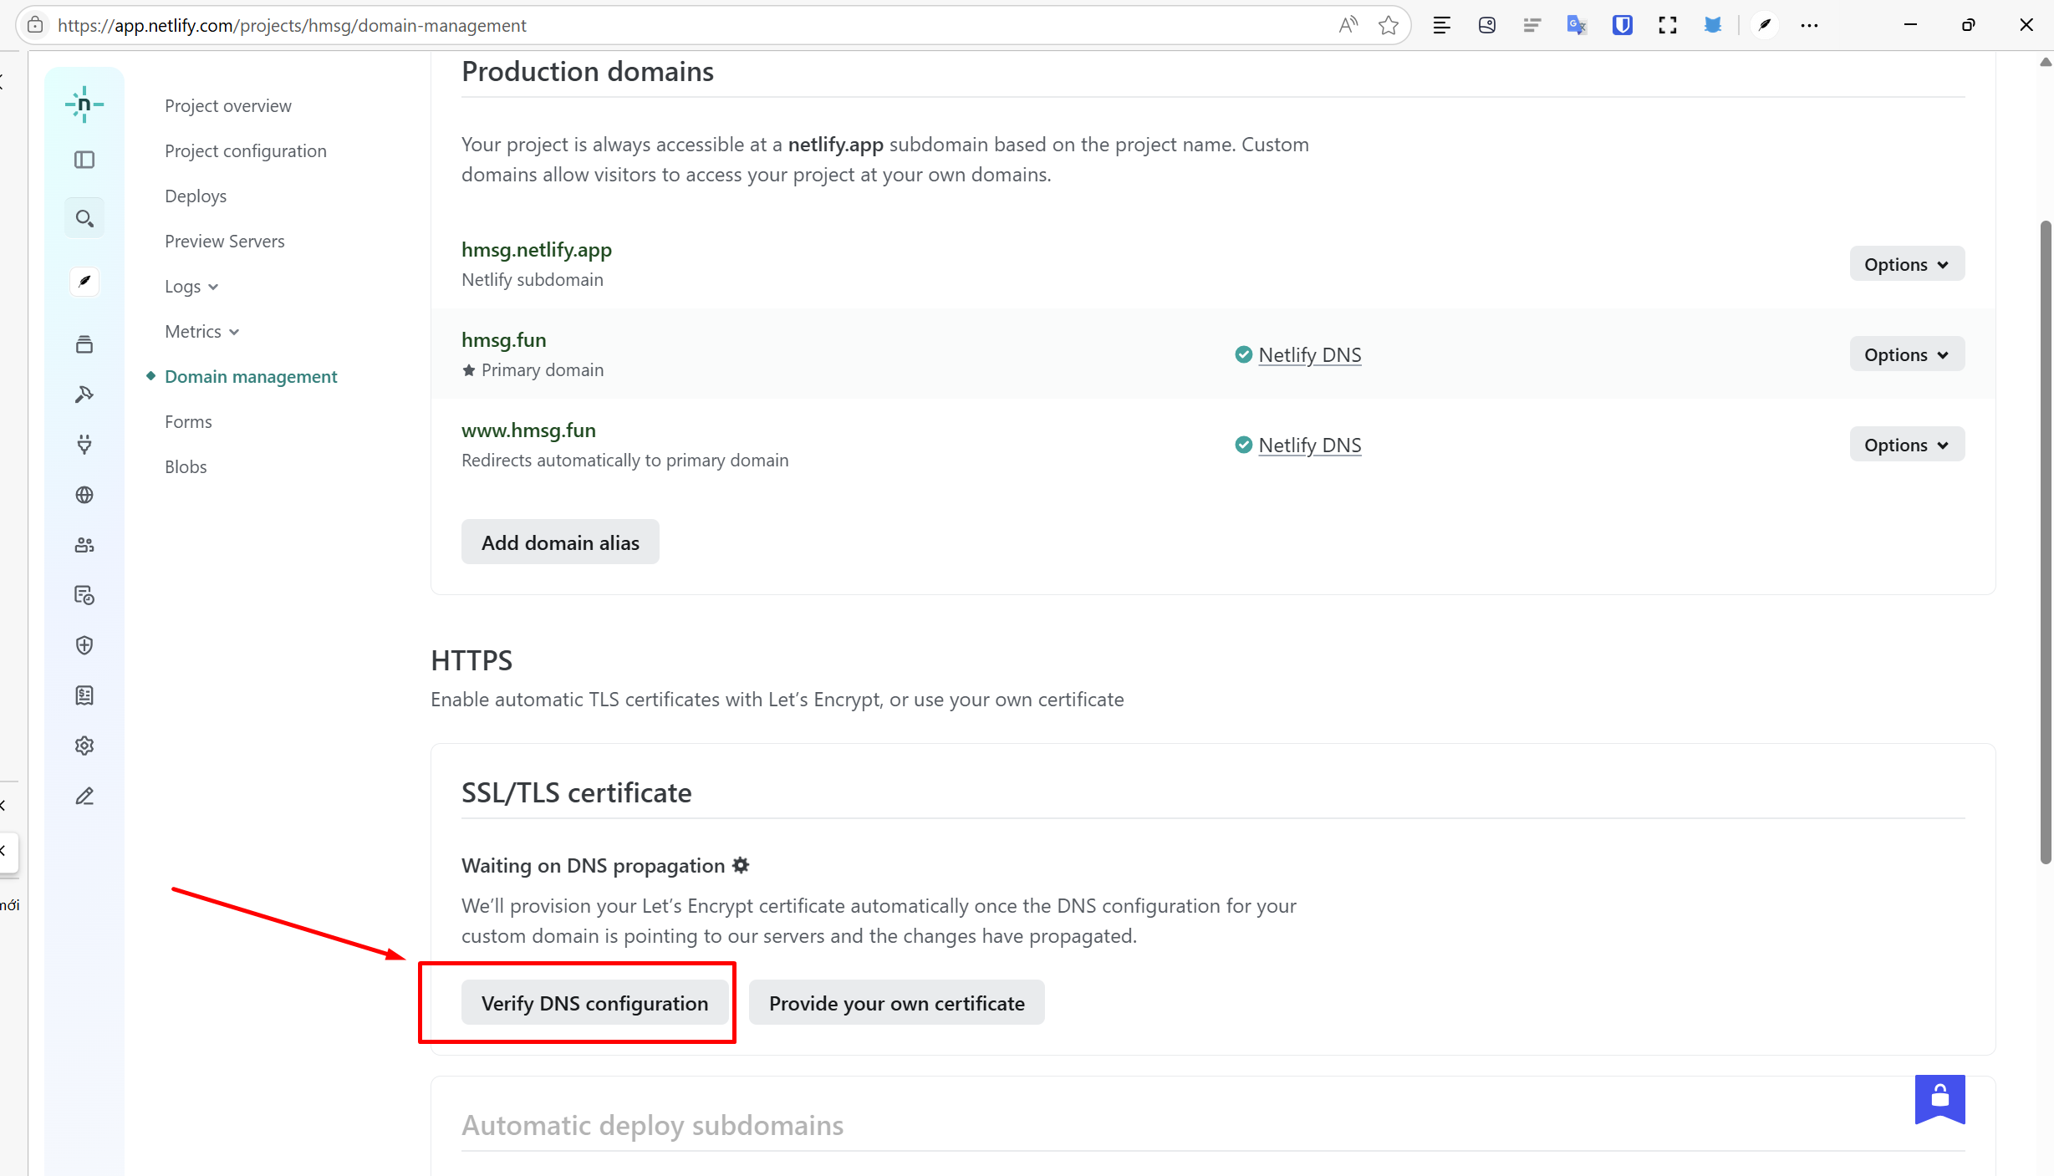Expand the Metrics menu
Image resolution: width=2054 pixels, height=1176 pixels.
[201, 332]
